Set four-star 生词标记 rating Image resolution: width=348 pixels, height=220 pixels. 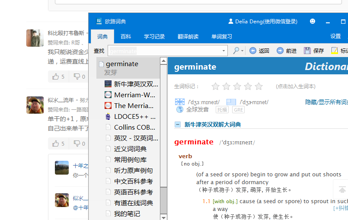[248, 86]
